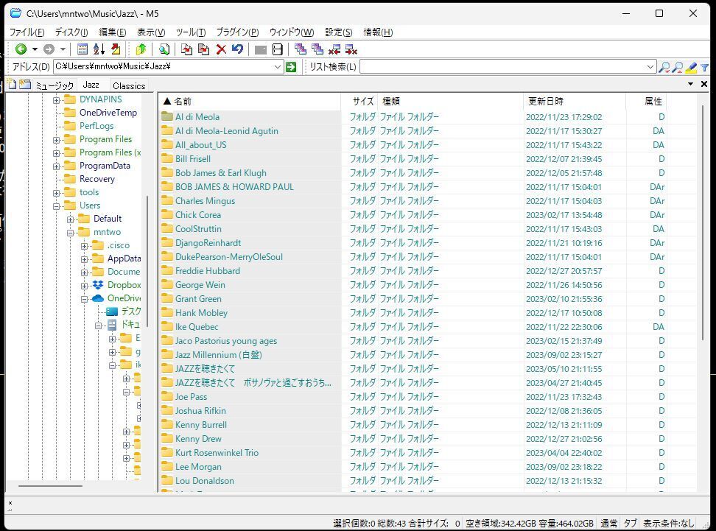
Task: Select the Jazz Millennium (白盤) folder
Action: 218,355
